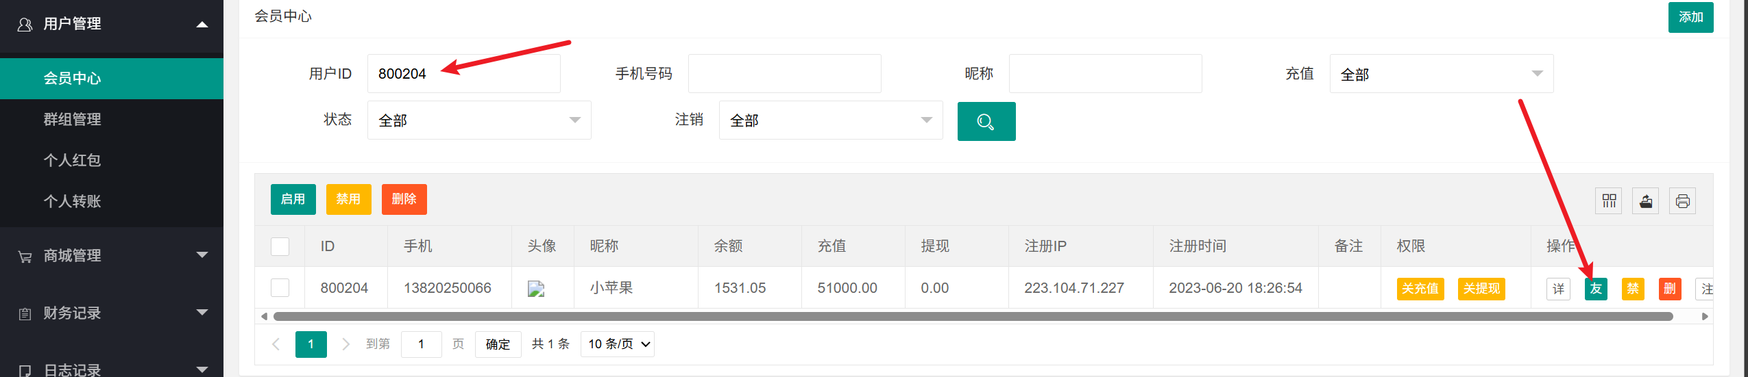This screenshot has height=377, width=1748.
Task: Click the orange 禁用 disable button
Action: pyautogui.click(x=348, y=199)
